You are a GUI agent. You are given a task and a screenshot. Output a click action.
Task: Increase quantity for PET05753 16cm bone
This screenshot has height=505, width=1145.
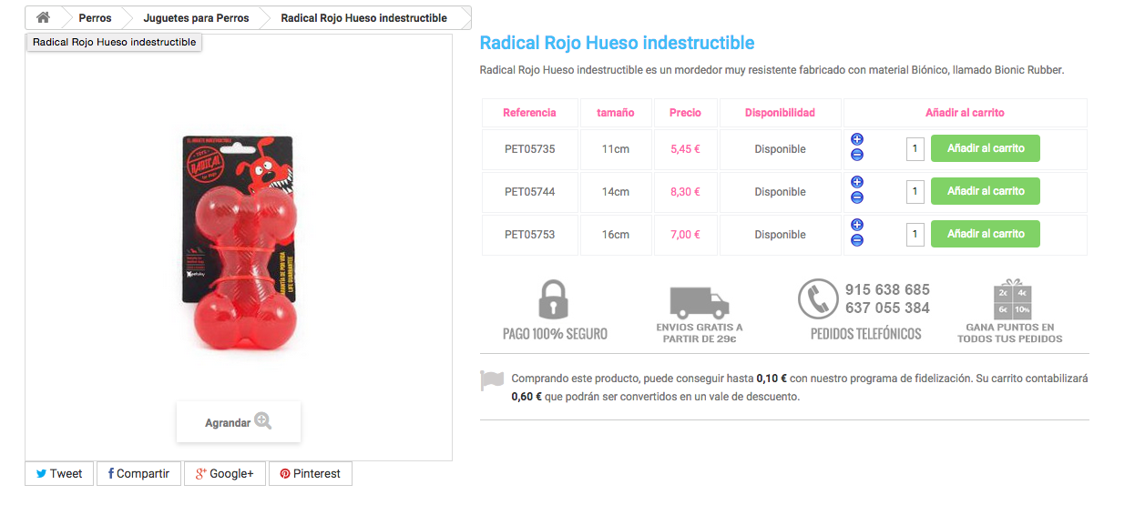point(857,226)
